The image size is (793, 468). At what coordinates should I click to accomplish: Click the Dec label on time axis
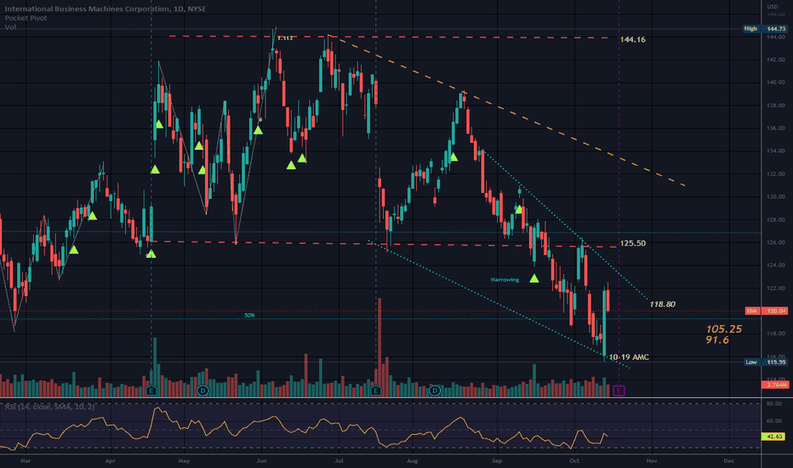pyautogui.click(x=729, y=461)
